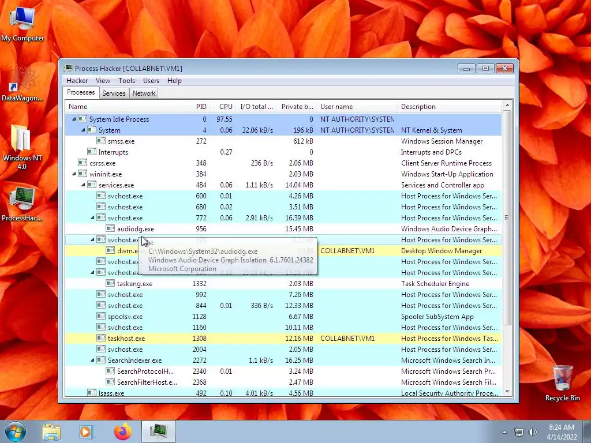Sort by the Name column header
Screen dimensions: 591x443
[123, 107]
